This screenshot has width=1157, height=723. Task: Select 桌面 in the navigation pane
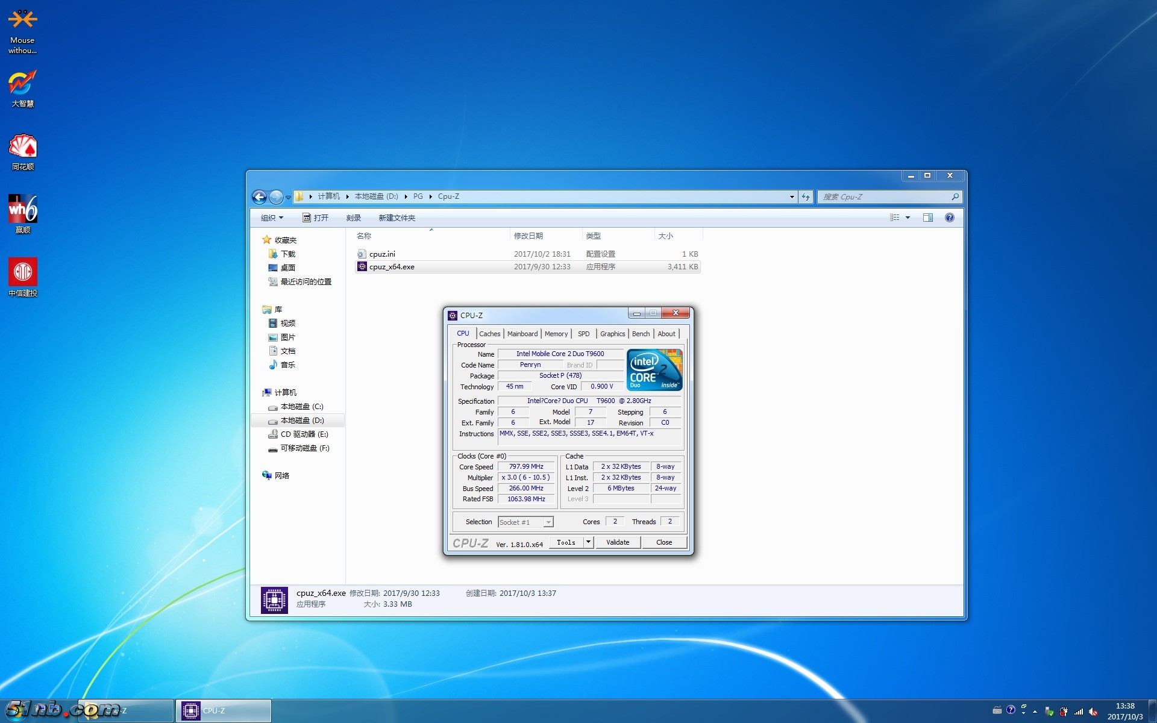point(288,268)
